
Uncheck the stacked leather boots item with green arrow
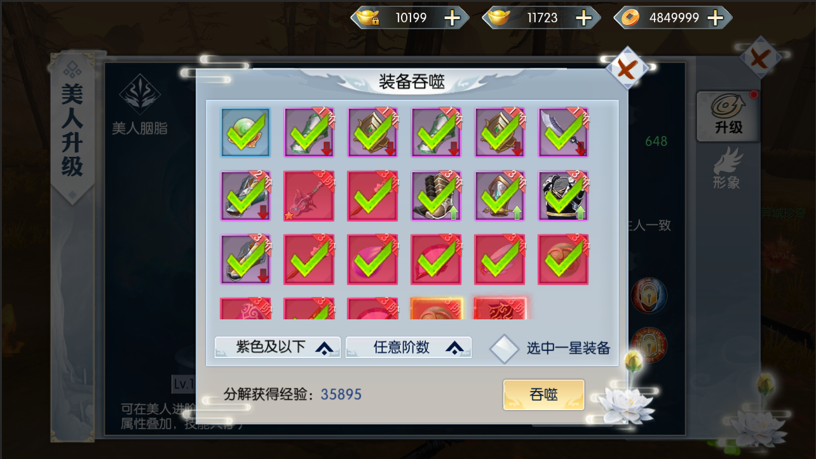436,196
